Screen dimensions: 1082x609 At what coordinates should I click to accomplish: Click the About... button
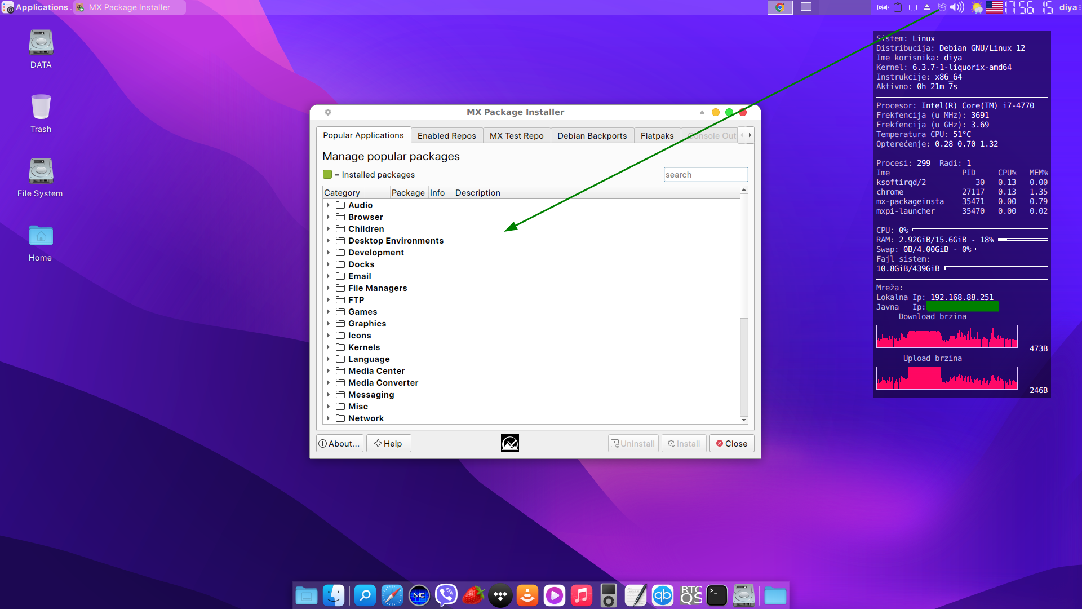click(339, 444)
